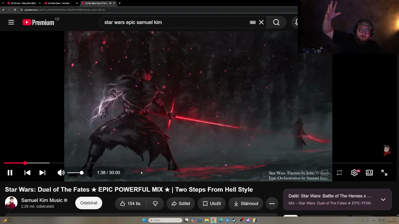399x224 pixels.
Task: Reload the YouTube page
Action: [x=15, y=10]
